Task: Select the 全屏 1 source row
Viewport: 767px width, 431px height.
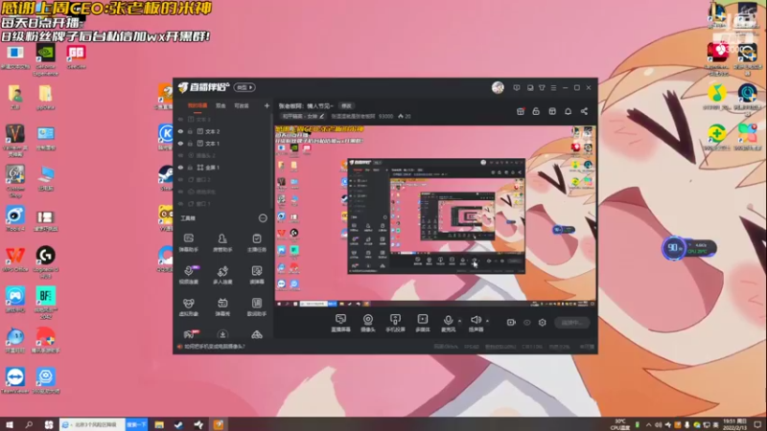Action: pos(222,168)
